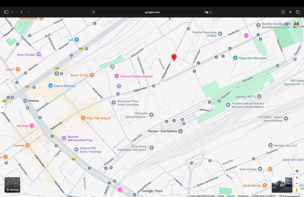Open Safari share menu
The image size is (304, 197).
[283, 12]
